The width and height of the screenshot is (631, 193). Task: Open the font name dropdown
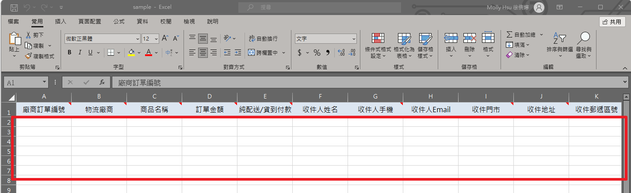138,39
